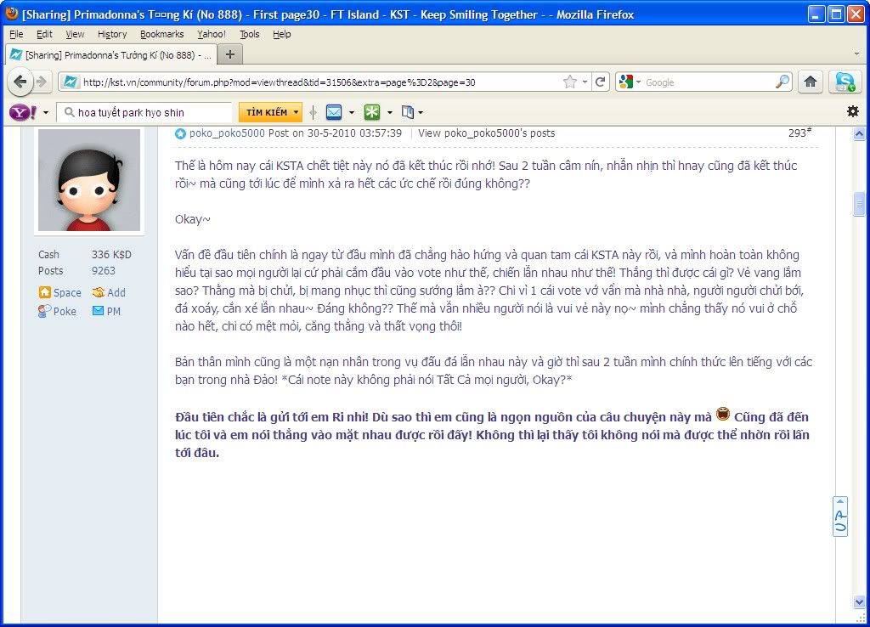Click the laughing emoticon in the post

[722, 414]
